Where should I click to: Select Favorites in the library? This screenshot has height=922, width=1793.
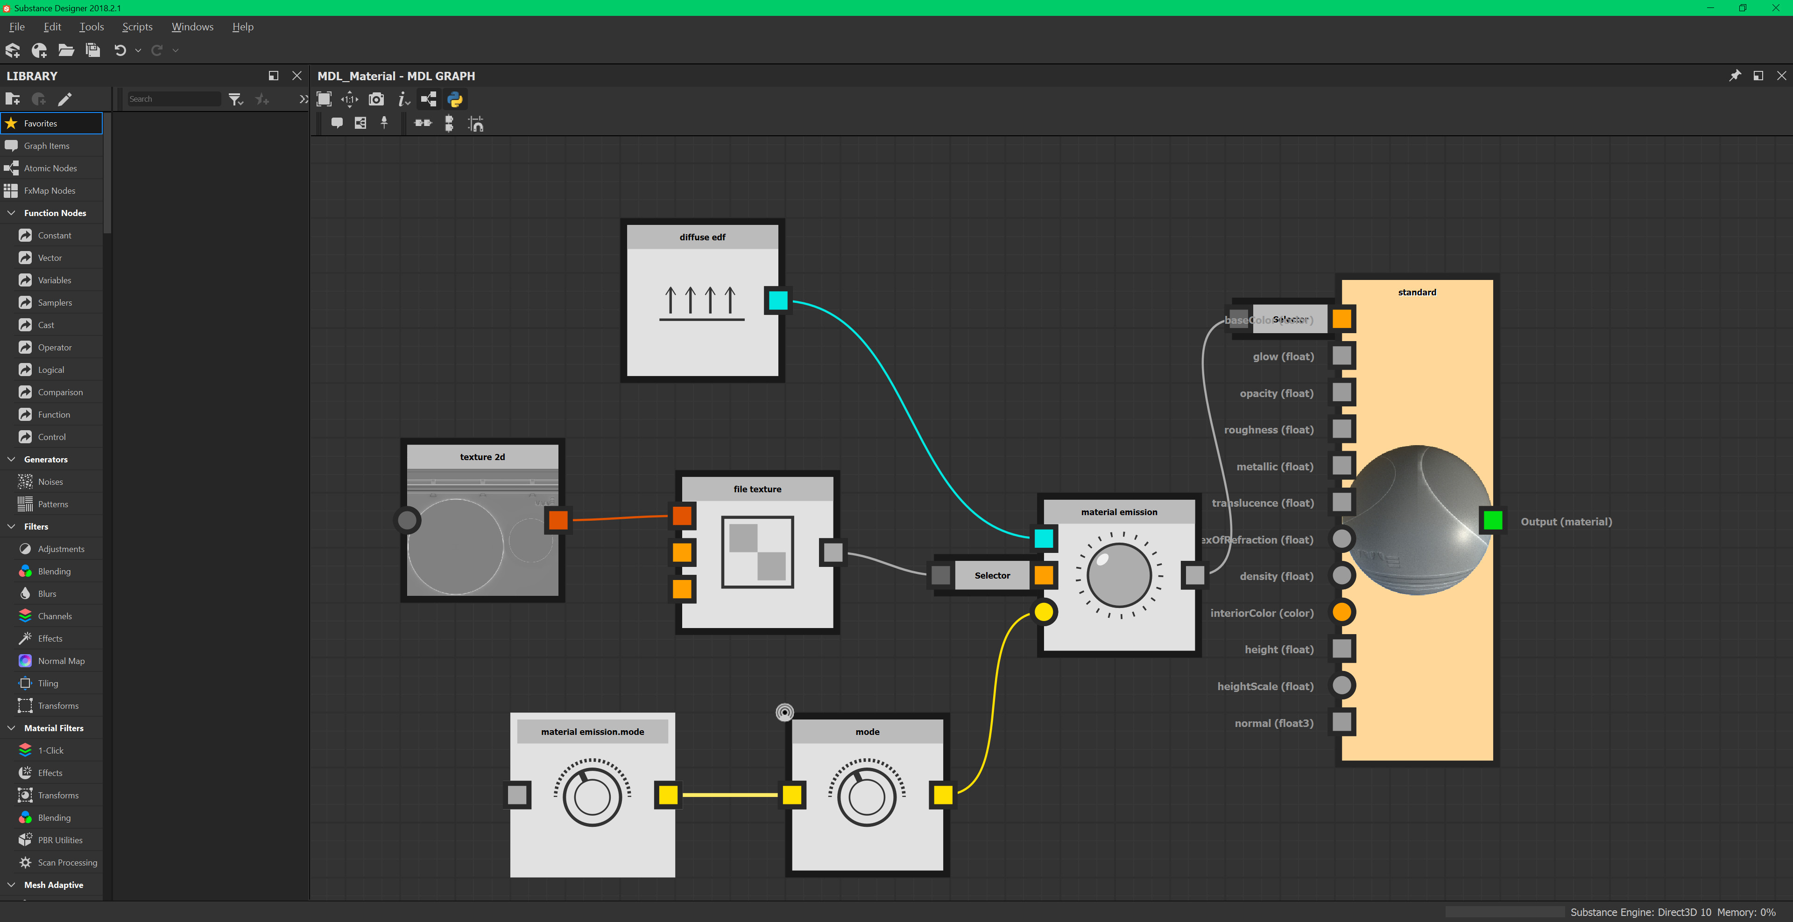[51, 123]
